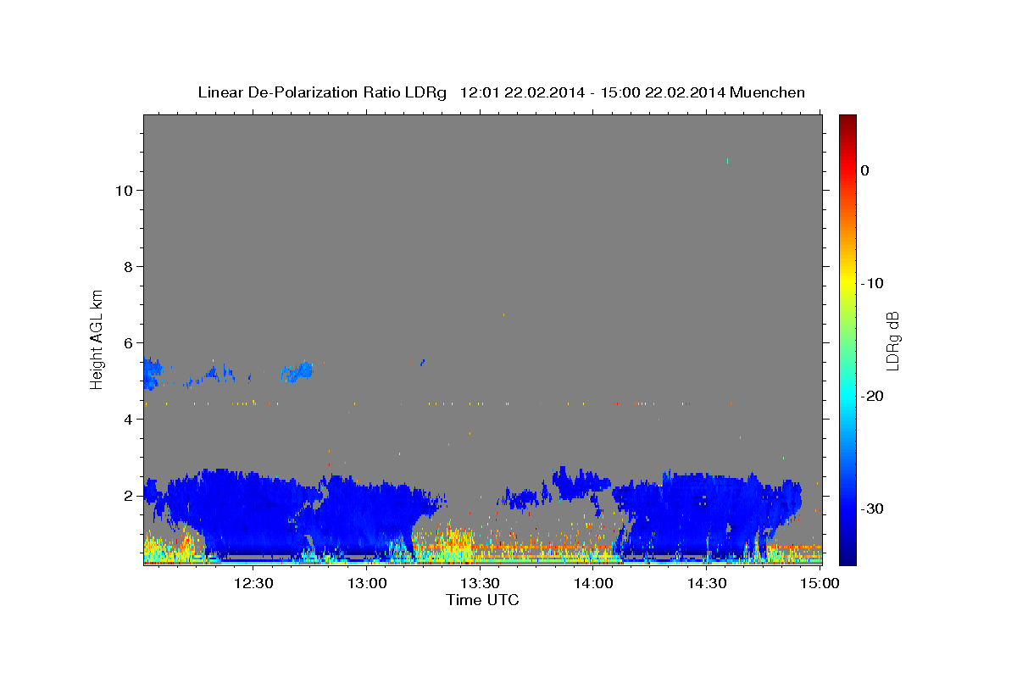Click the colorbar value -30
1017x678 pixels.
pyautogui.click(x=873, y=508)
